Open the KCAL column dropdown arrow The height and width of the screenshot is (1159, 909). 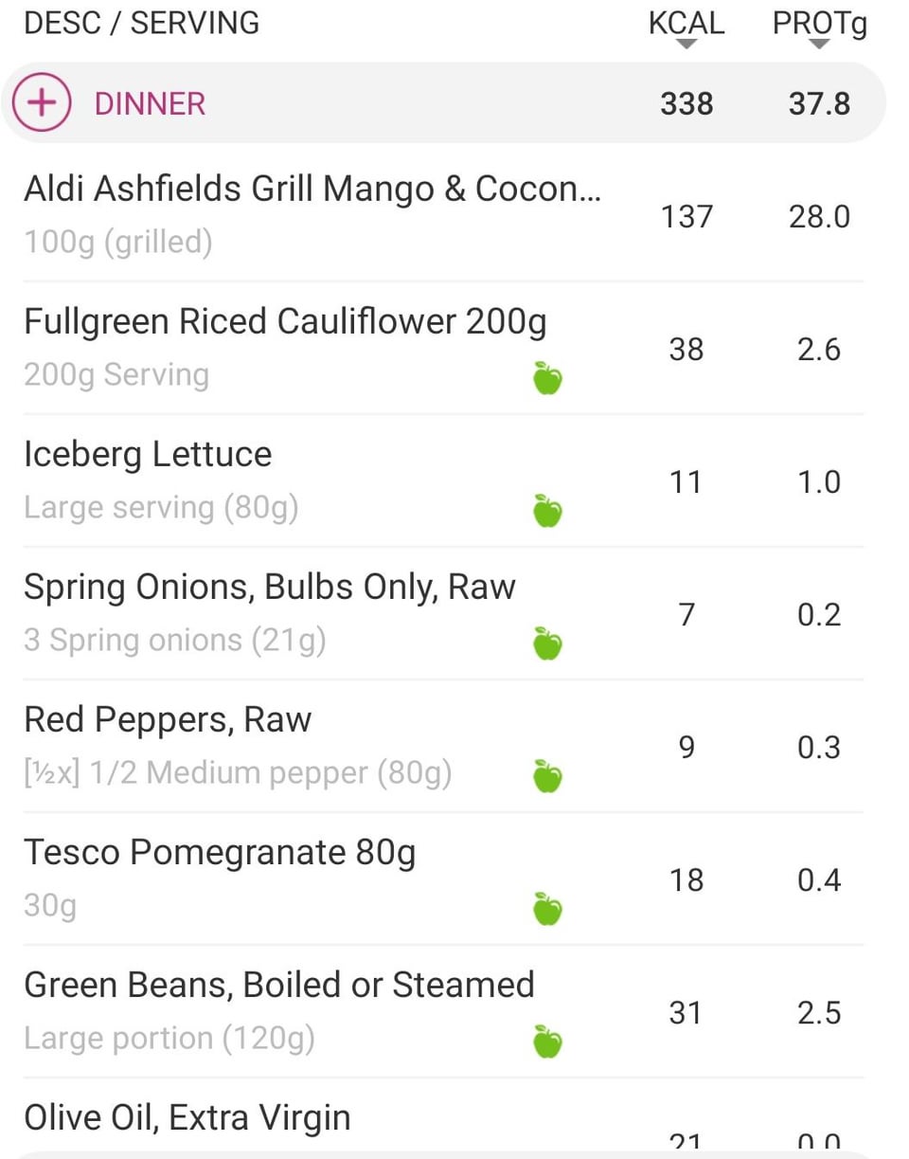pos(687,44)
